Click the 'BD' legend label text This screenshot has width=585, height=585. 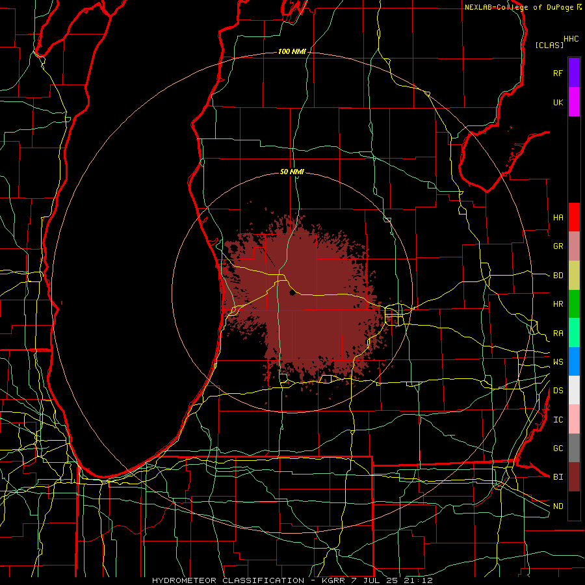click(x=558, y=276)
